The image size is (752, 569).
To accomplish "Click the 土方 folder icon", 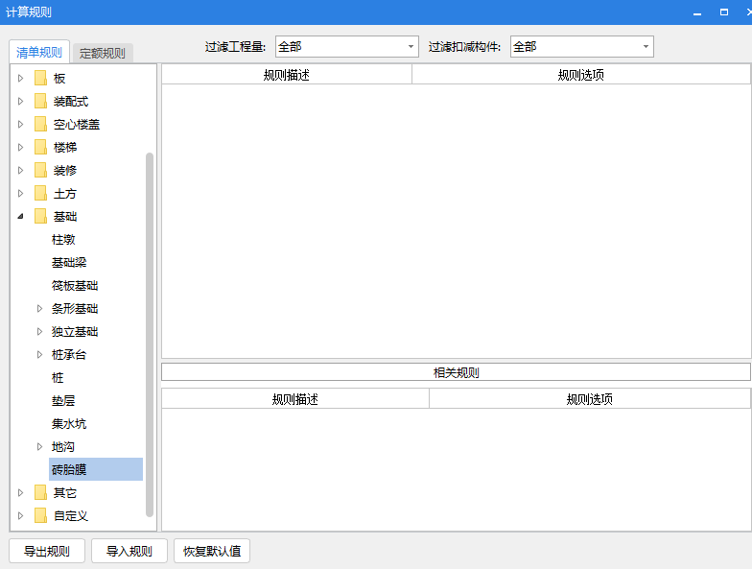I will coord(40,194).
